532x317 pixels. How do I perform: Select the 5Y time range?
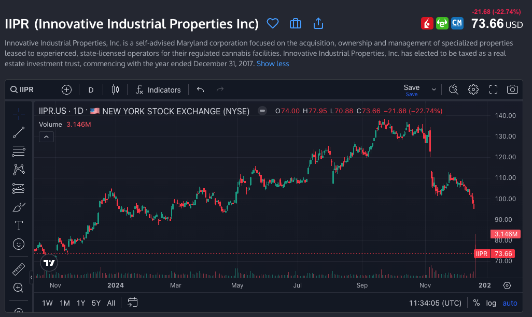96,303
